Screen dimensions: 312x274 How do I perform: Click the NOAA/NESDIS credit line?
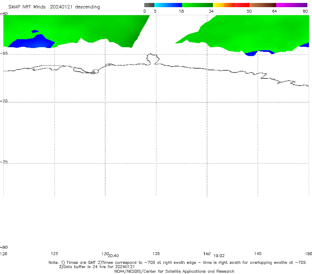coord(174,271)
